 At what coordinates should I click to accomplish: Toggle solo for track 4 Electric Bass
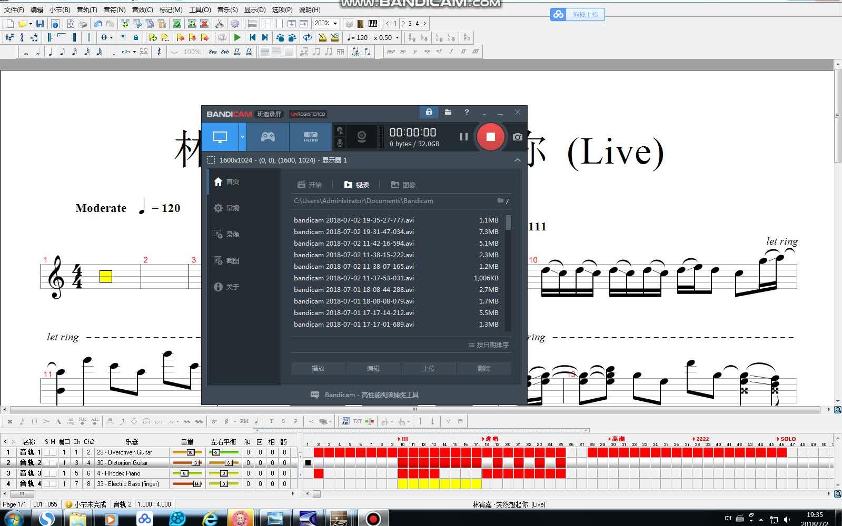46,484
